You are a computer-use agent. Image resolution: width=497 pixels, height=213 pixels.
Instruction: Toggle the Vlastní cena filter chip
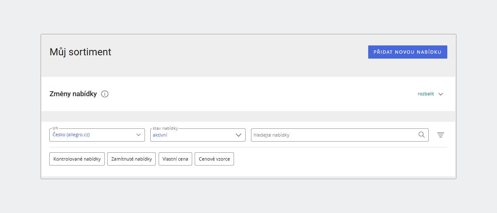(x=175, y=159)
